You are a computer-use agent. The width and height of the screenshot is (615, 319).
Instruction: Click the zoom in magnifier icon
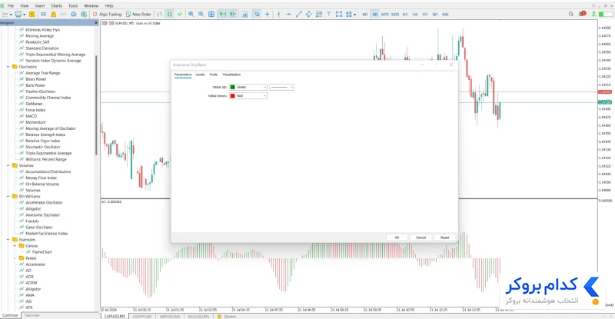coord(191,14)
